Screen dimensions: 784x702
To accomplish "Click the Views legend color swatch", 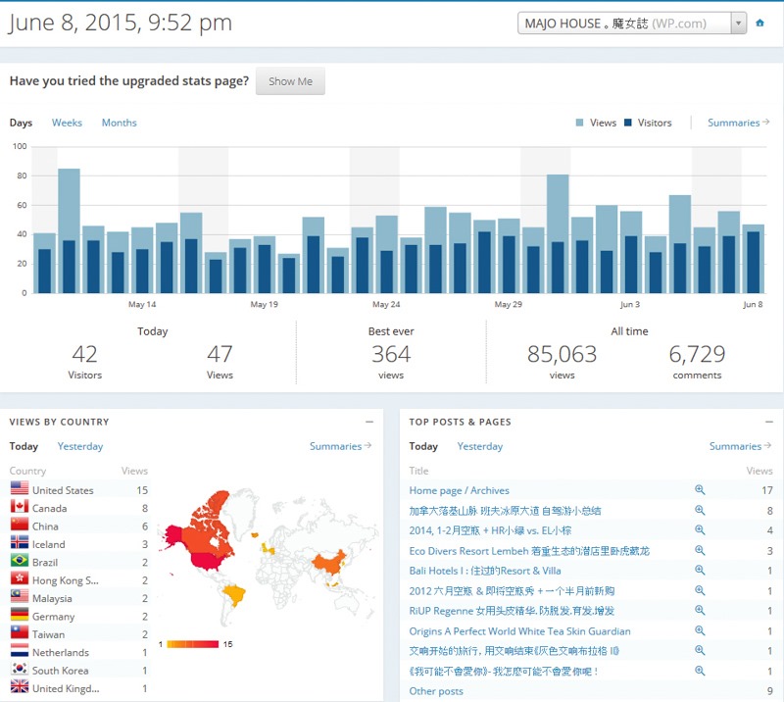I will (580, 124).
